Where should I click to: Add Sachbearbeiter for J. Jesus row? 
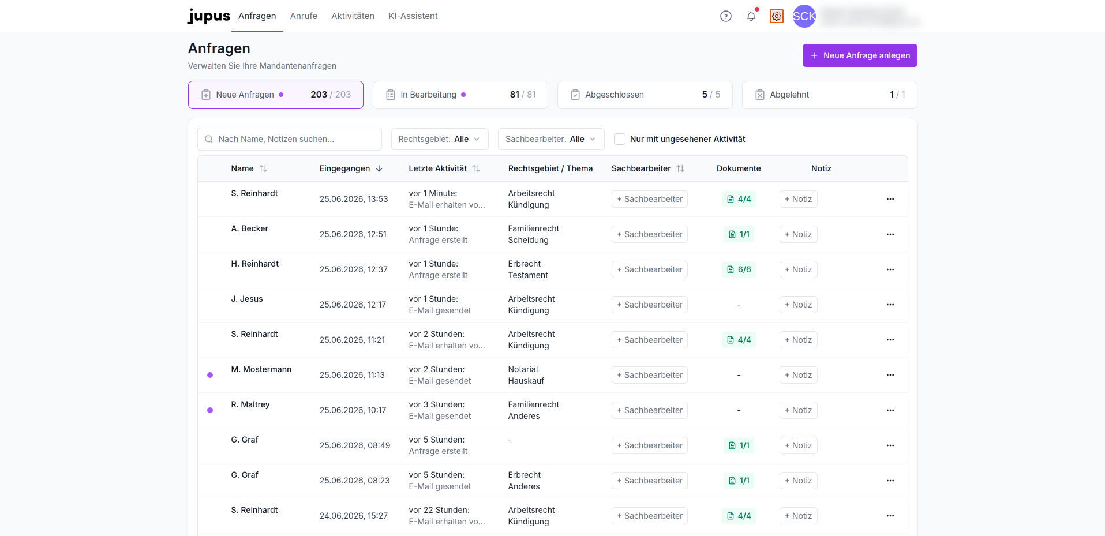click(x=650, y=305)
